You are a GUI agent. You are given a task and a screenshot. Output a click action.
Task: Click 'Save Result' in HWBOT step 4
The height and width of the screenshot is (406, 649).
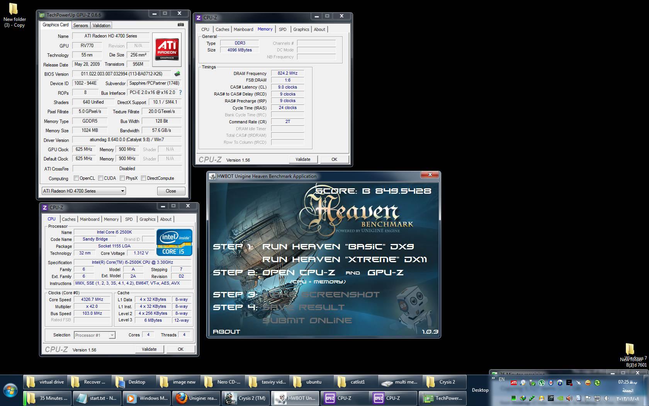coord(303,307)
